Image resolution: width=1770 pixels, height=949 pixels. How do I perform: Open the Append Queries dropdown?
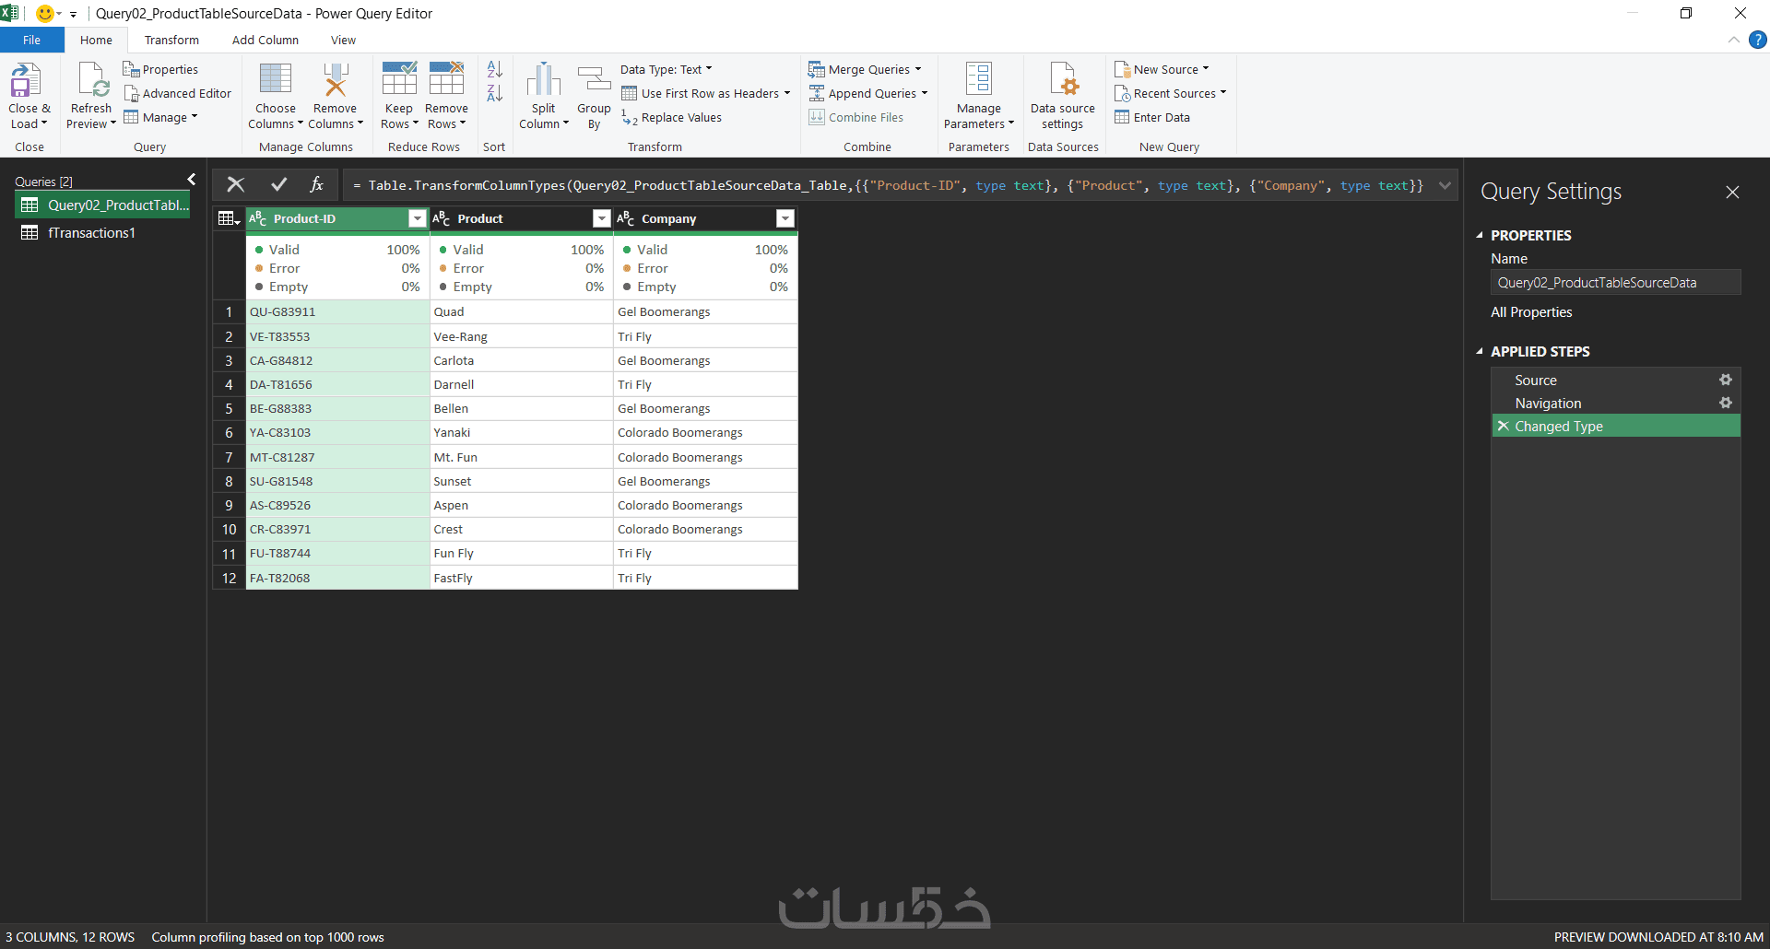(x=868, y=93)
